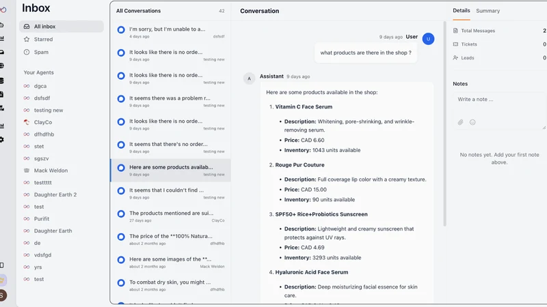
Task: Click circle icon beside "I'm sorry, but I'm unable"
Action: click(x=121, y=30)
